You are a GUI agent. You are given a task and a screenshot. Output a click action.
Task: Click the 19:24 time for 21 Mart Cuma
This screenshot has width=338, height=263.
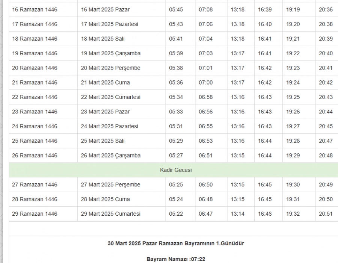point(293,83)
